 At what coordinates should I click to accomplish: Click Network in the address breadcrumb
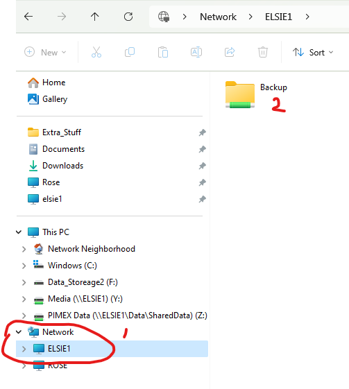pyautogui.click(x=218, y=17)
